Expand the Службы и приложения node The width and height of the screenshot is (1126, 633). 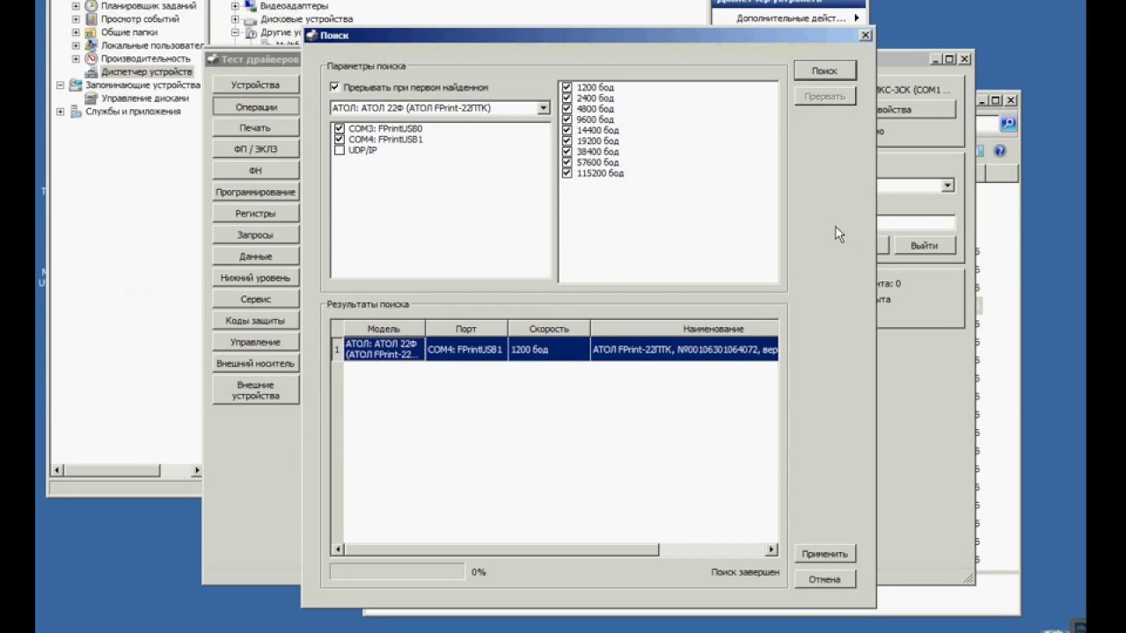point(61,112)
